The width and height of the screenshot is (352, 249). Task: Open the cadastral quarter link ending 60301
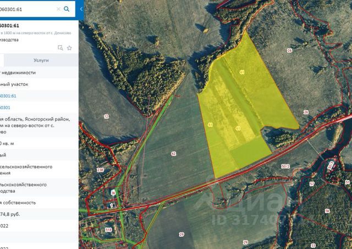pyautogui.click(x=5, y=107)
